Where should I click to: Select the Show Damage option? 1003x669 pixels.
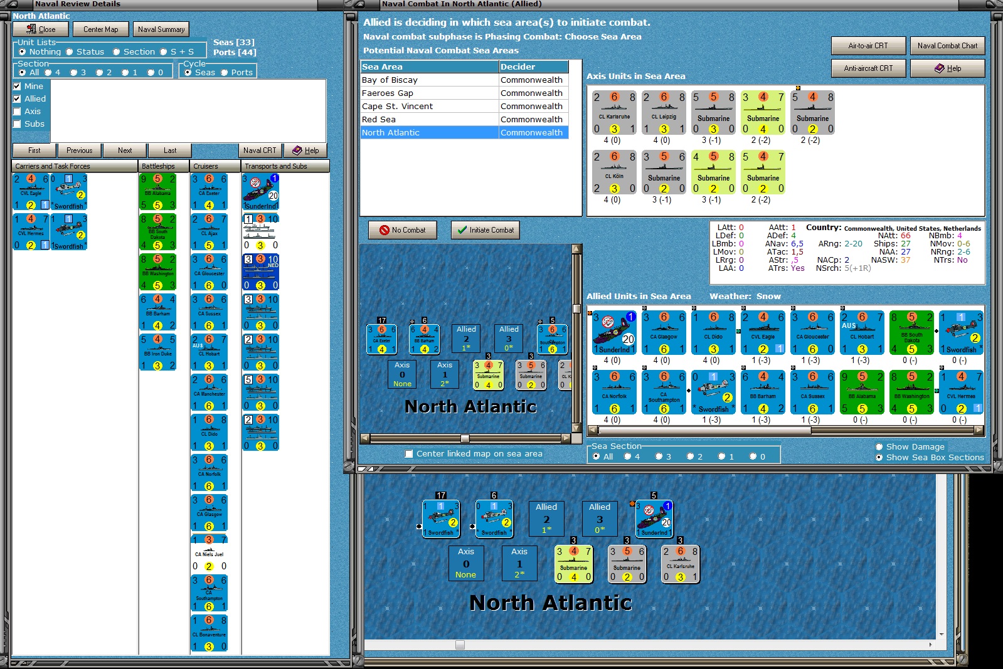(x=879, y=447)
